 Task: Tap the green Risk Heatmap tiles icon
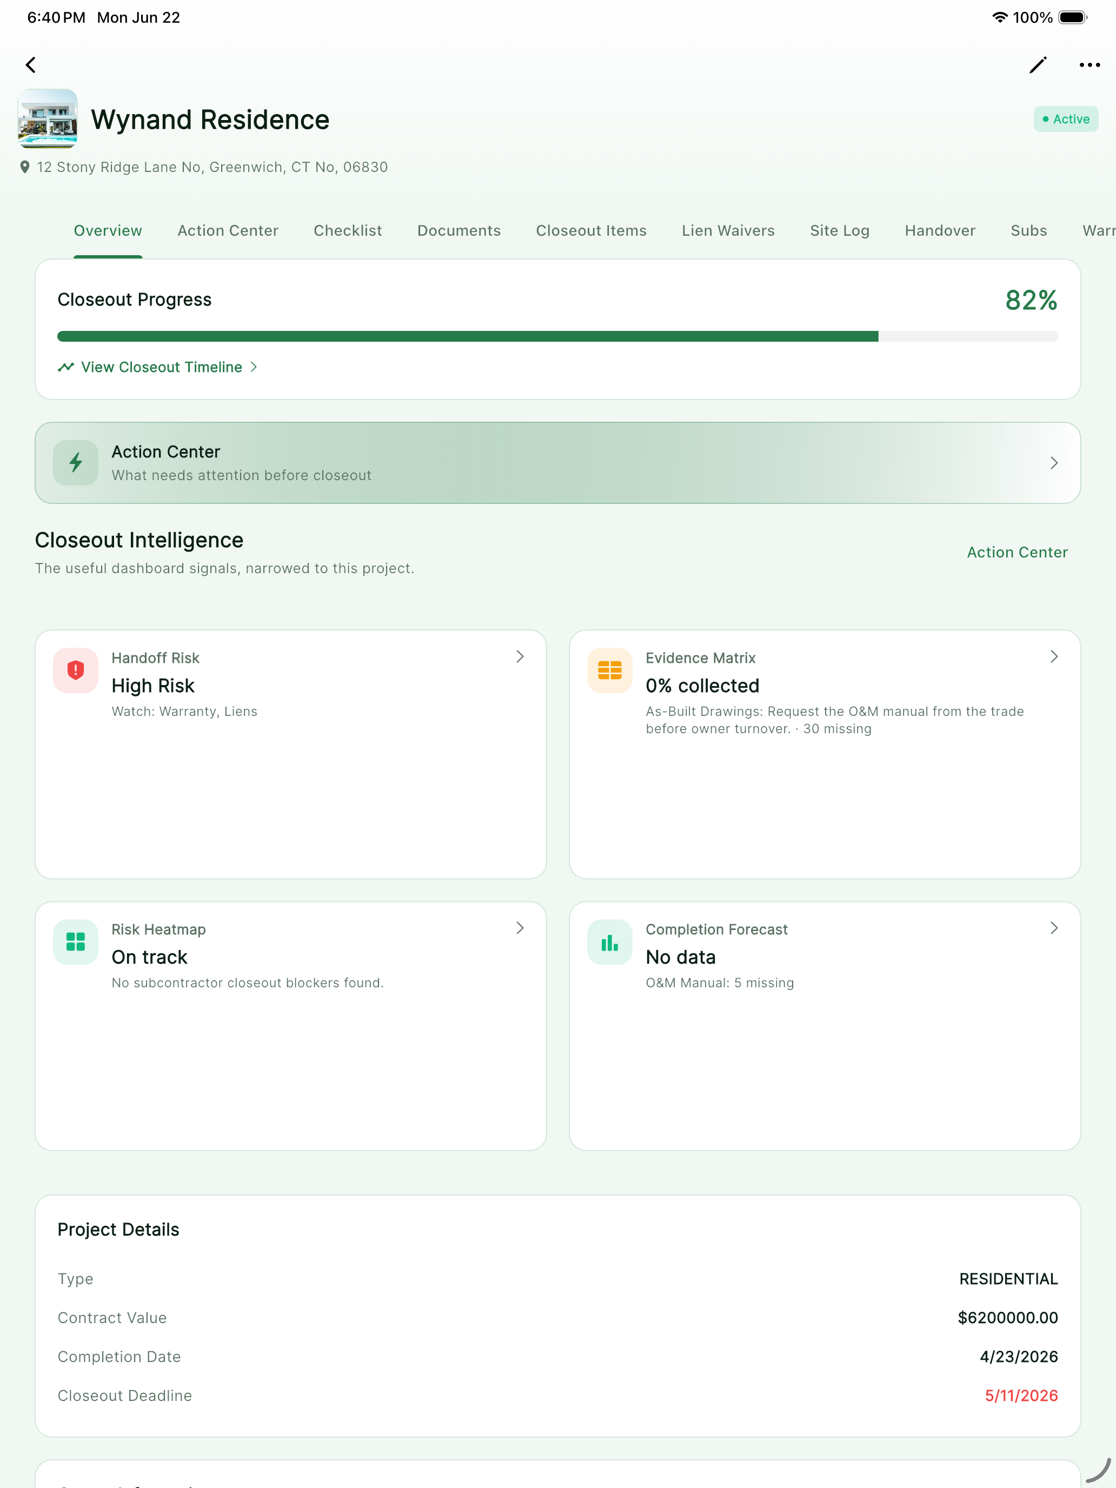tap(76, 942)
